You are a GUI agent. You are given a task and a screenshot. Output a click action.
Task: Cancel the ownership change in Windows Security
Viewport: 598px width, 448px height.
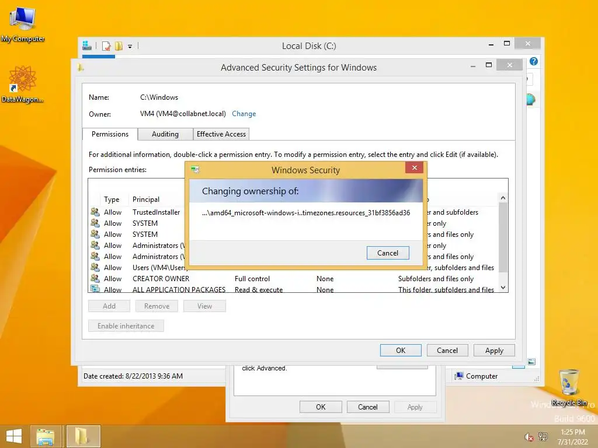pyautogui.click(x=388, y=253)
